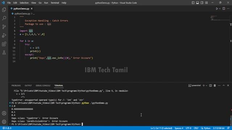Viewport: 232px width, 130px height.
Task: Click the powershell terminal label
Action: pos(195,86)
